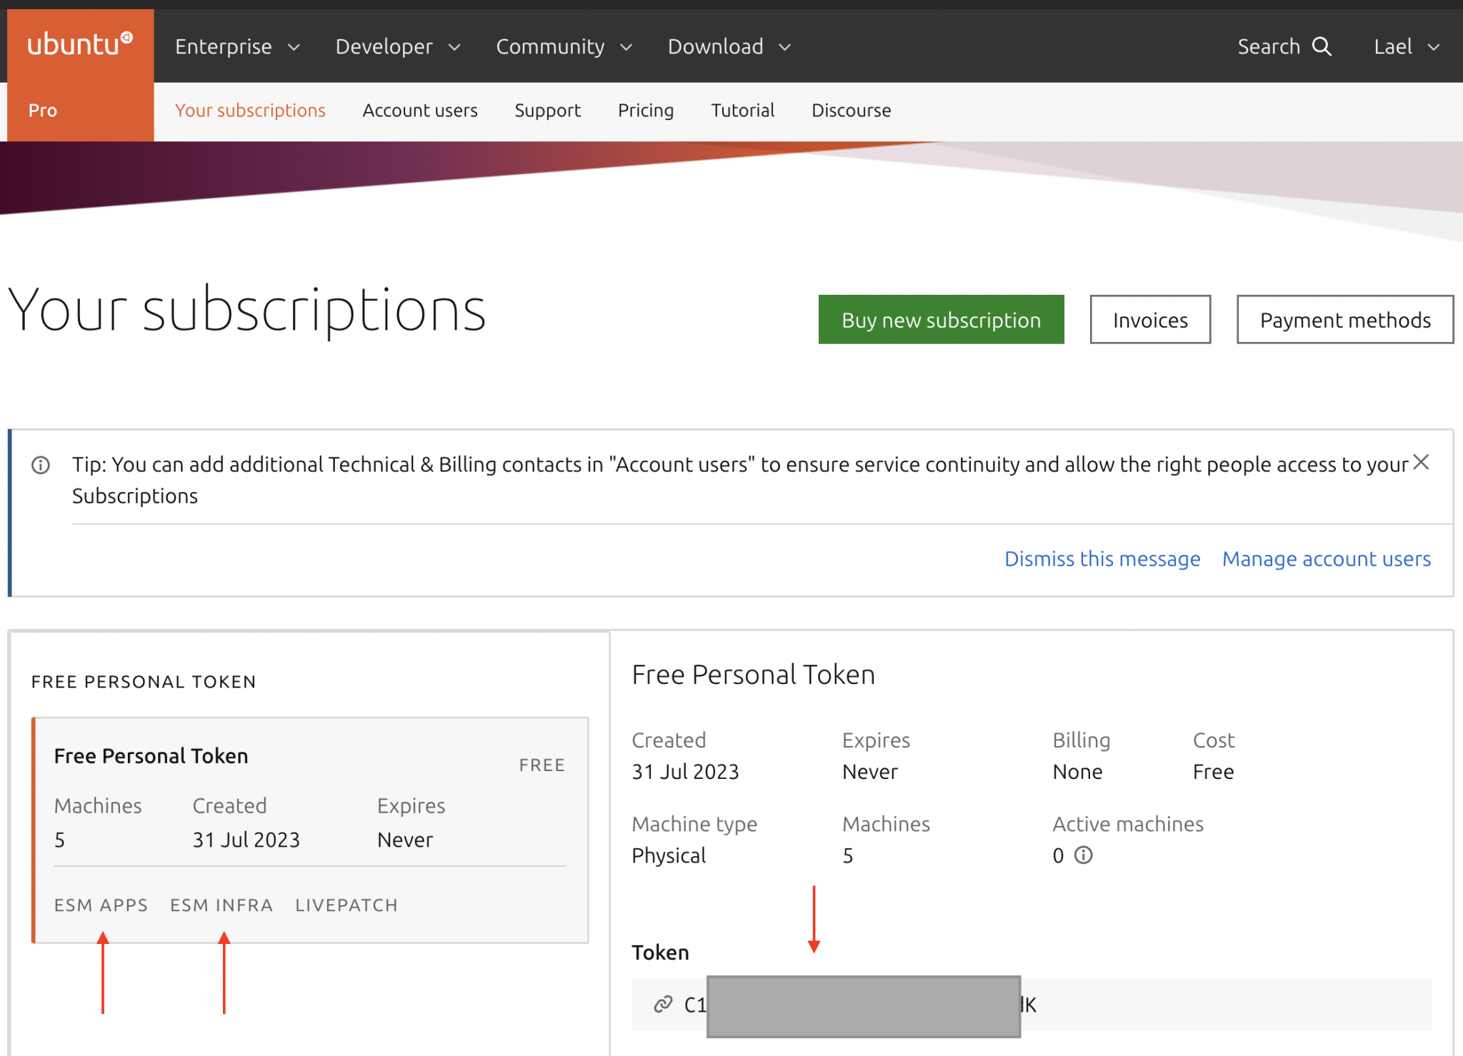Click the Ubuntu logo

(x=80, y=44)
